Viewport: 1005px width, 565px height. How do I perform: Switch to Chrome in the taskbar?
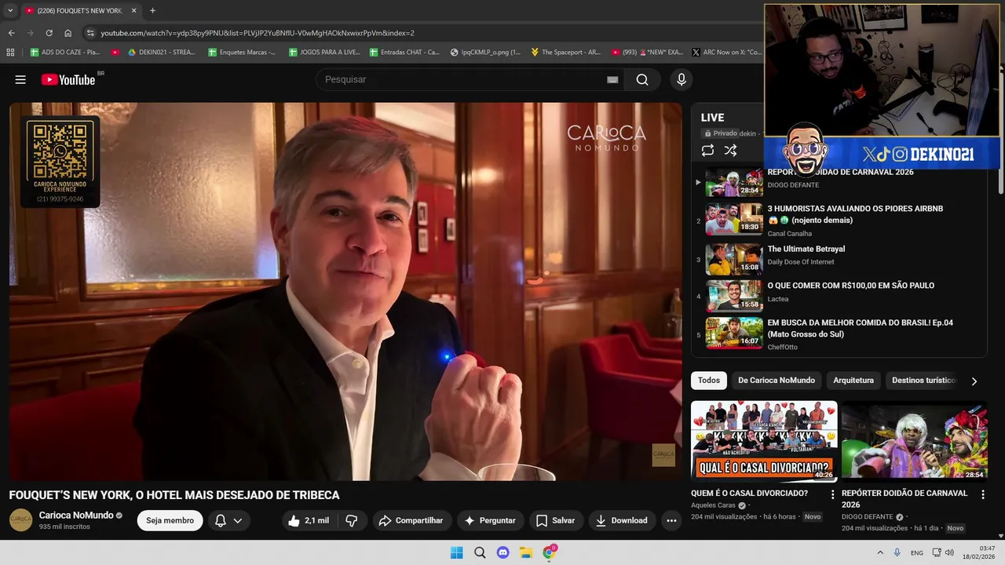pos(550,552)
